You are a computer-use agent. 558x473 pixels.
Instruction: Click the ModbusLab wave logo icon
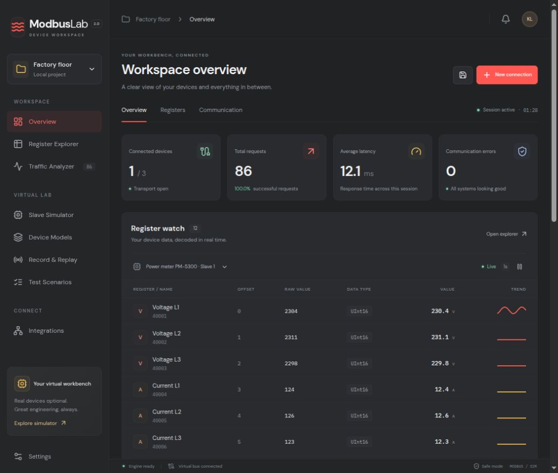coord(18,27)
